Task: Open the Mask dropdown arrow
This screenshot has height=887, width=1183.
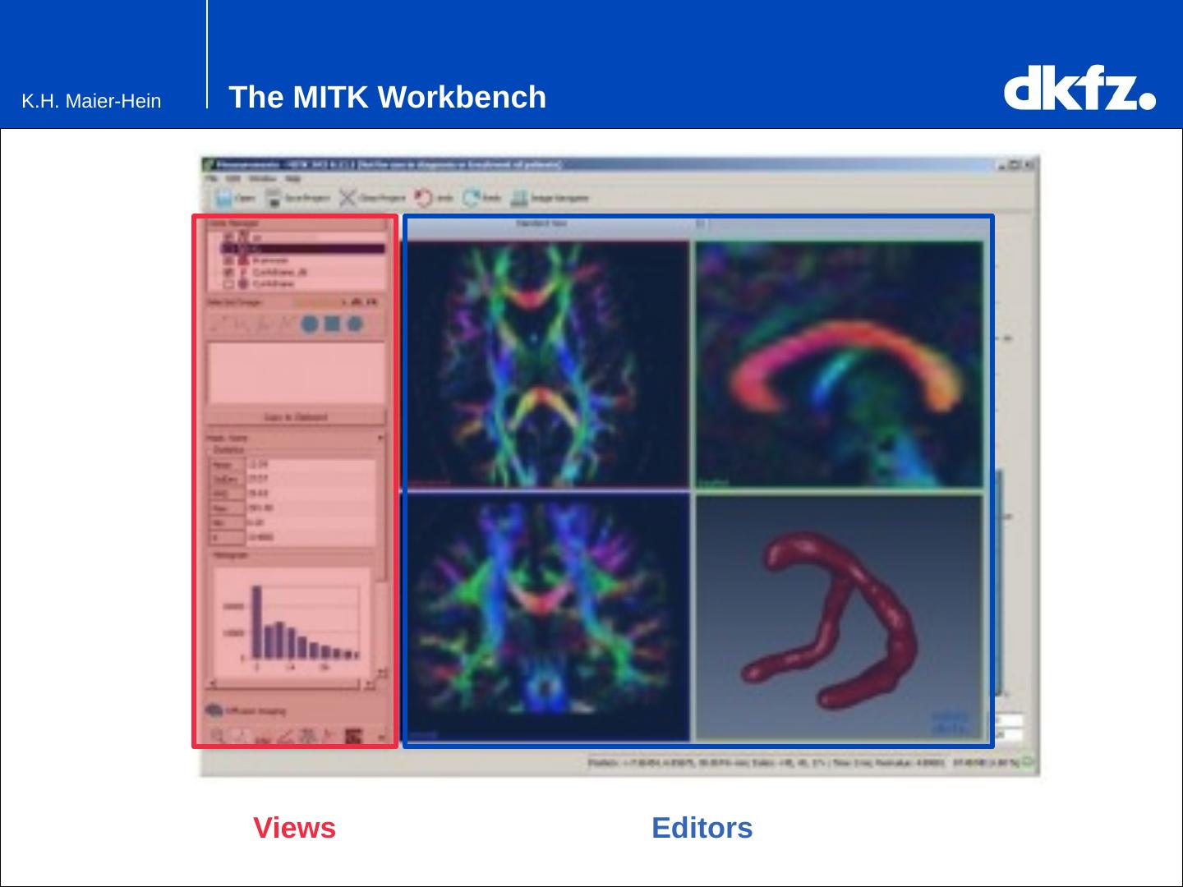Action: click(380, 438)
